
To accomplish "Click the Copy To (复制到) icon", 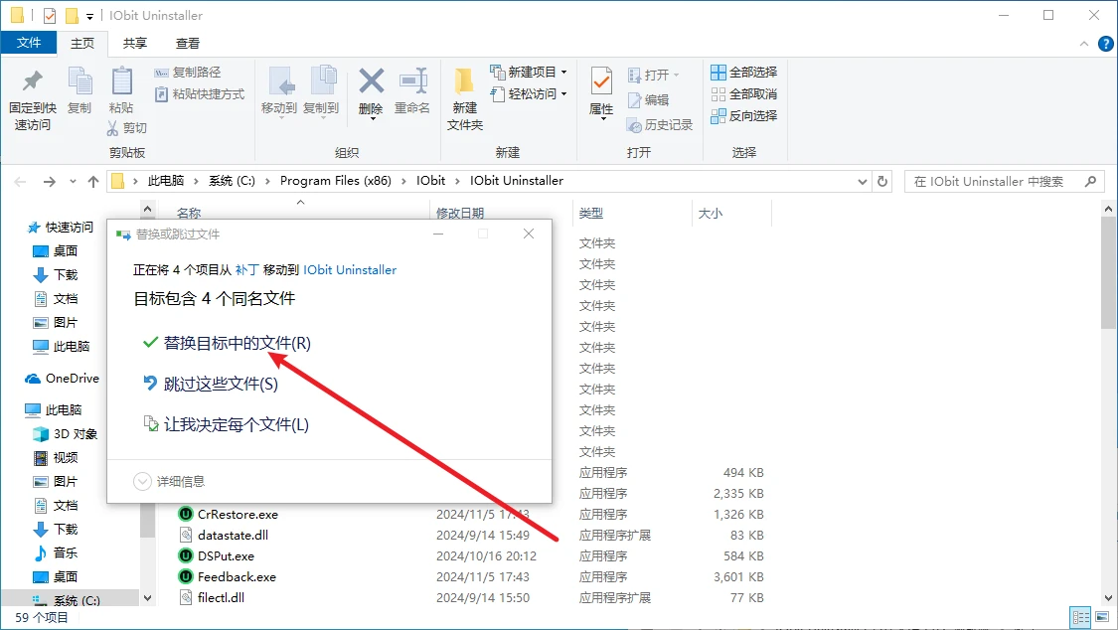I will point(323,81).
